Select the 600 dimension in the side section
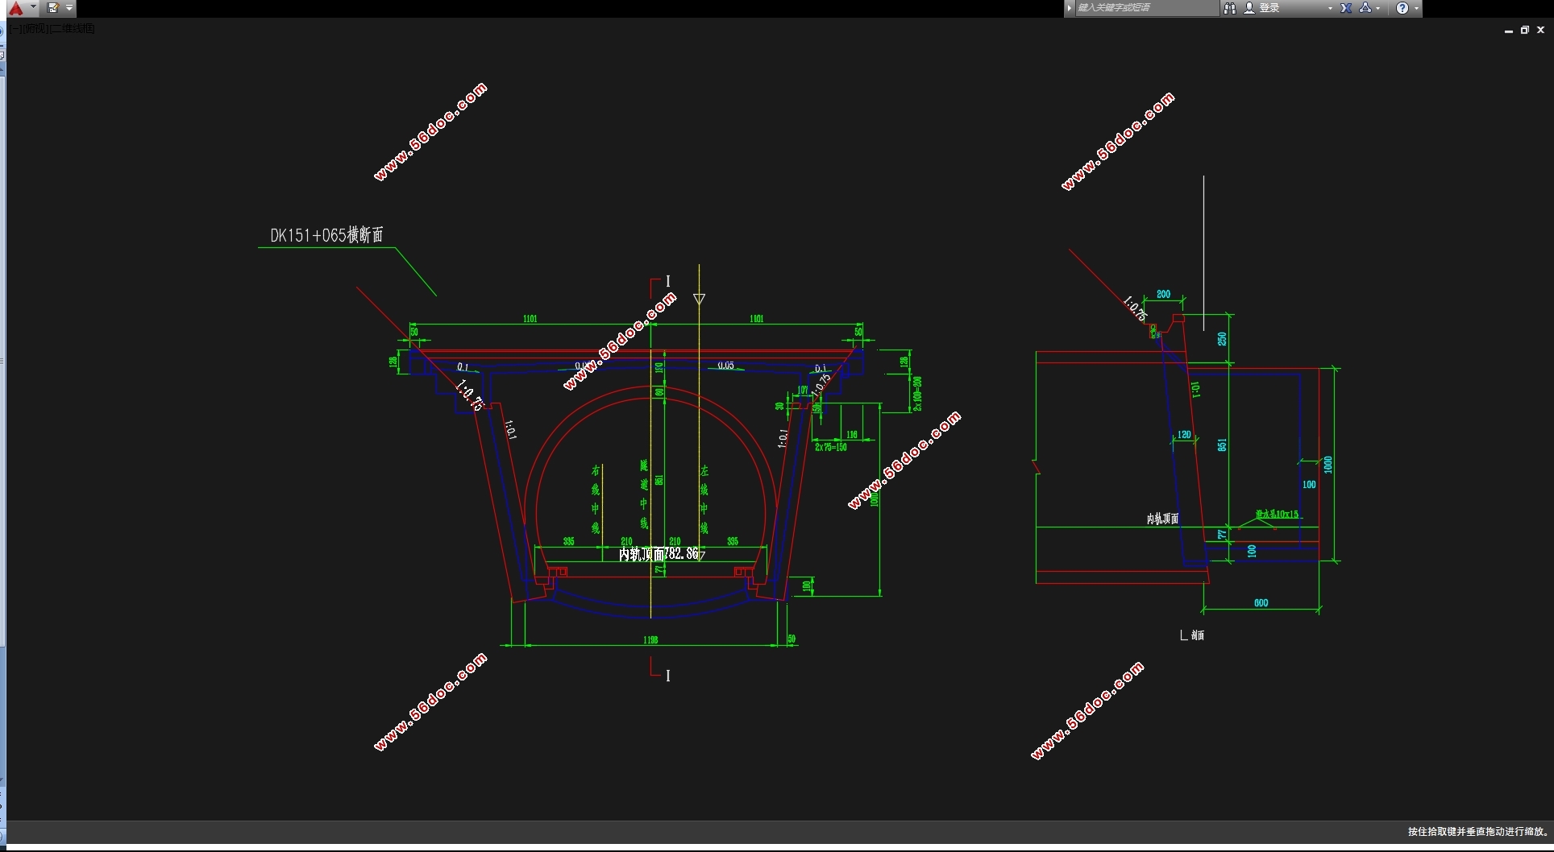1554x852 pixels. point(1261,603)
